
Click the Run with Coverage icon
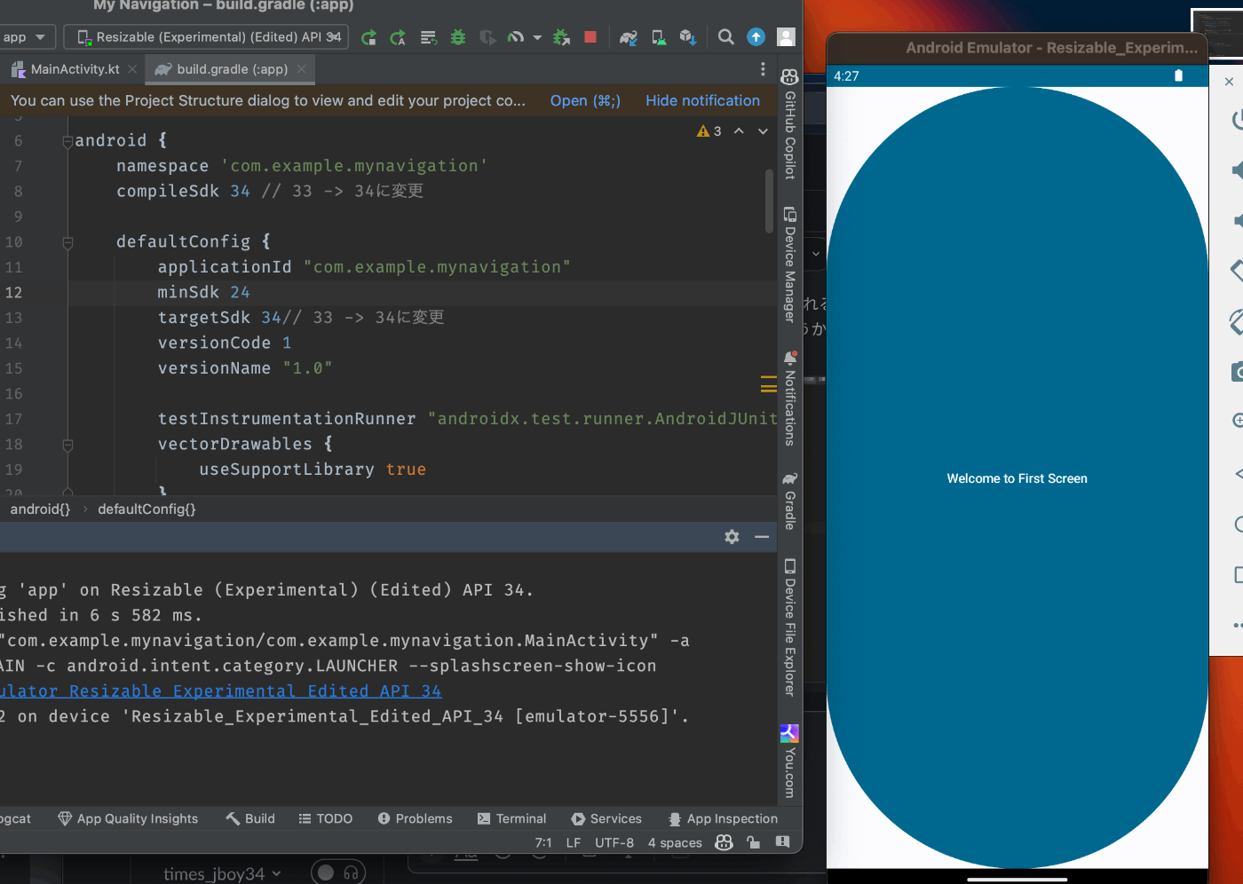pyautogui.click(x=487, y=37)
